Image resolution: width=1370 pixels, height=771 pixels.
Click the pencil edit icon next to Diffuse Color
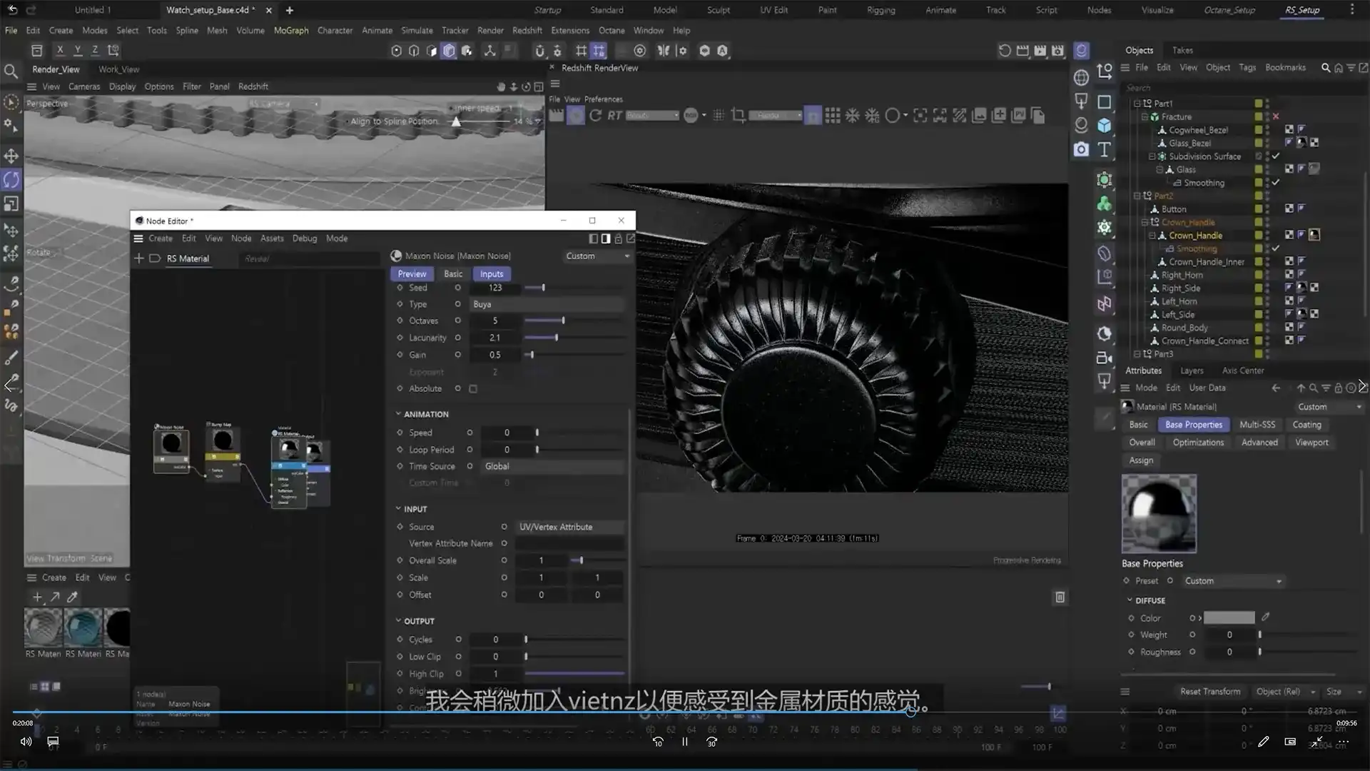pos(1267,618)
